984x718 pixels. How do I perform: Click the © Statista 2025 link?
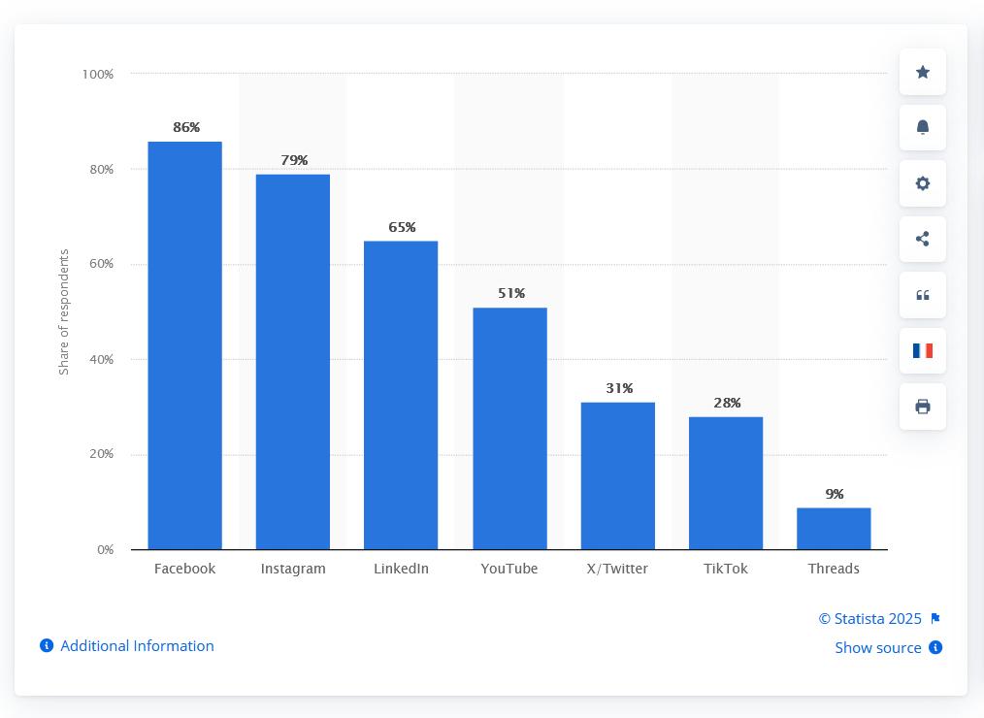[x=869, y=619]
